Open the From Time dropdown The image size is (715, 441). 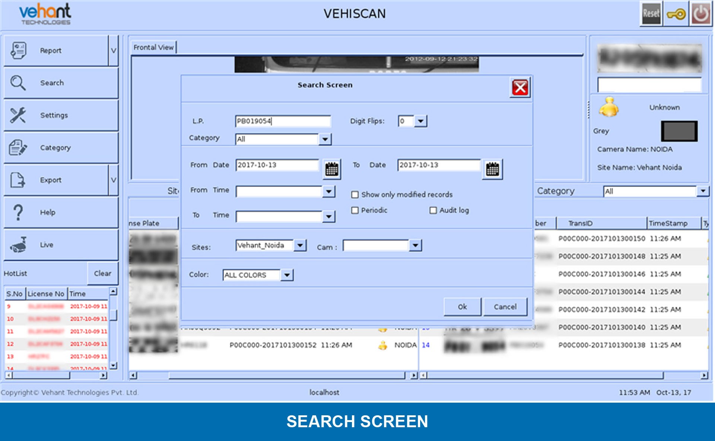328,191
